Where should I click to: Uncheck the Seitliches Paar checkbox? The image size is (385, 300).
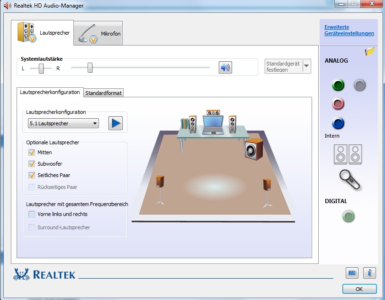pos(32,175)
